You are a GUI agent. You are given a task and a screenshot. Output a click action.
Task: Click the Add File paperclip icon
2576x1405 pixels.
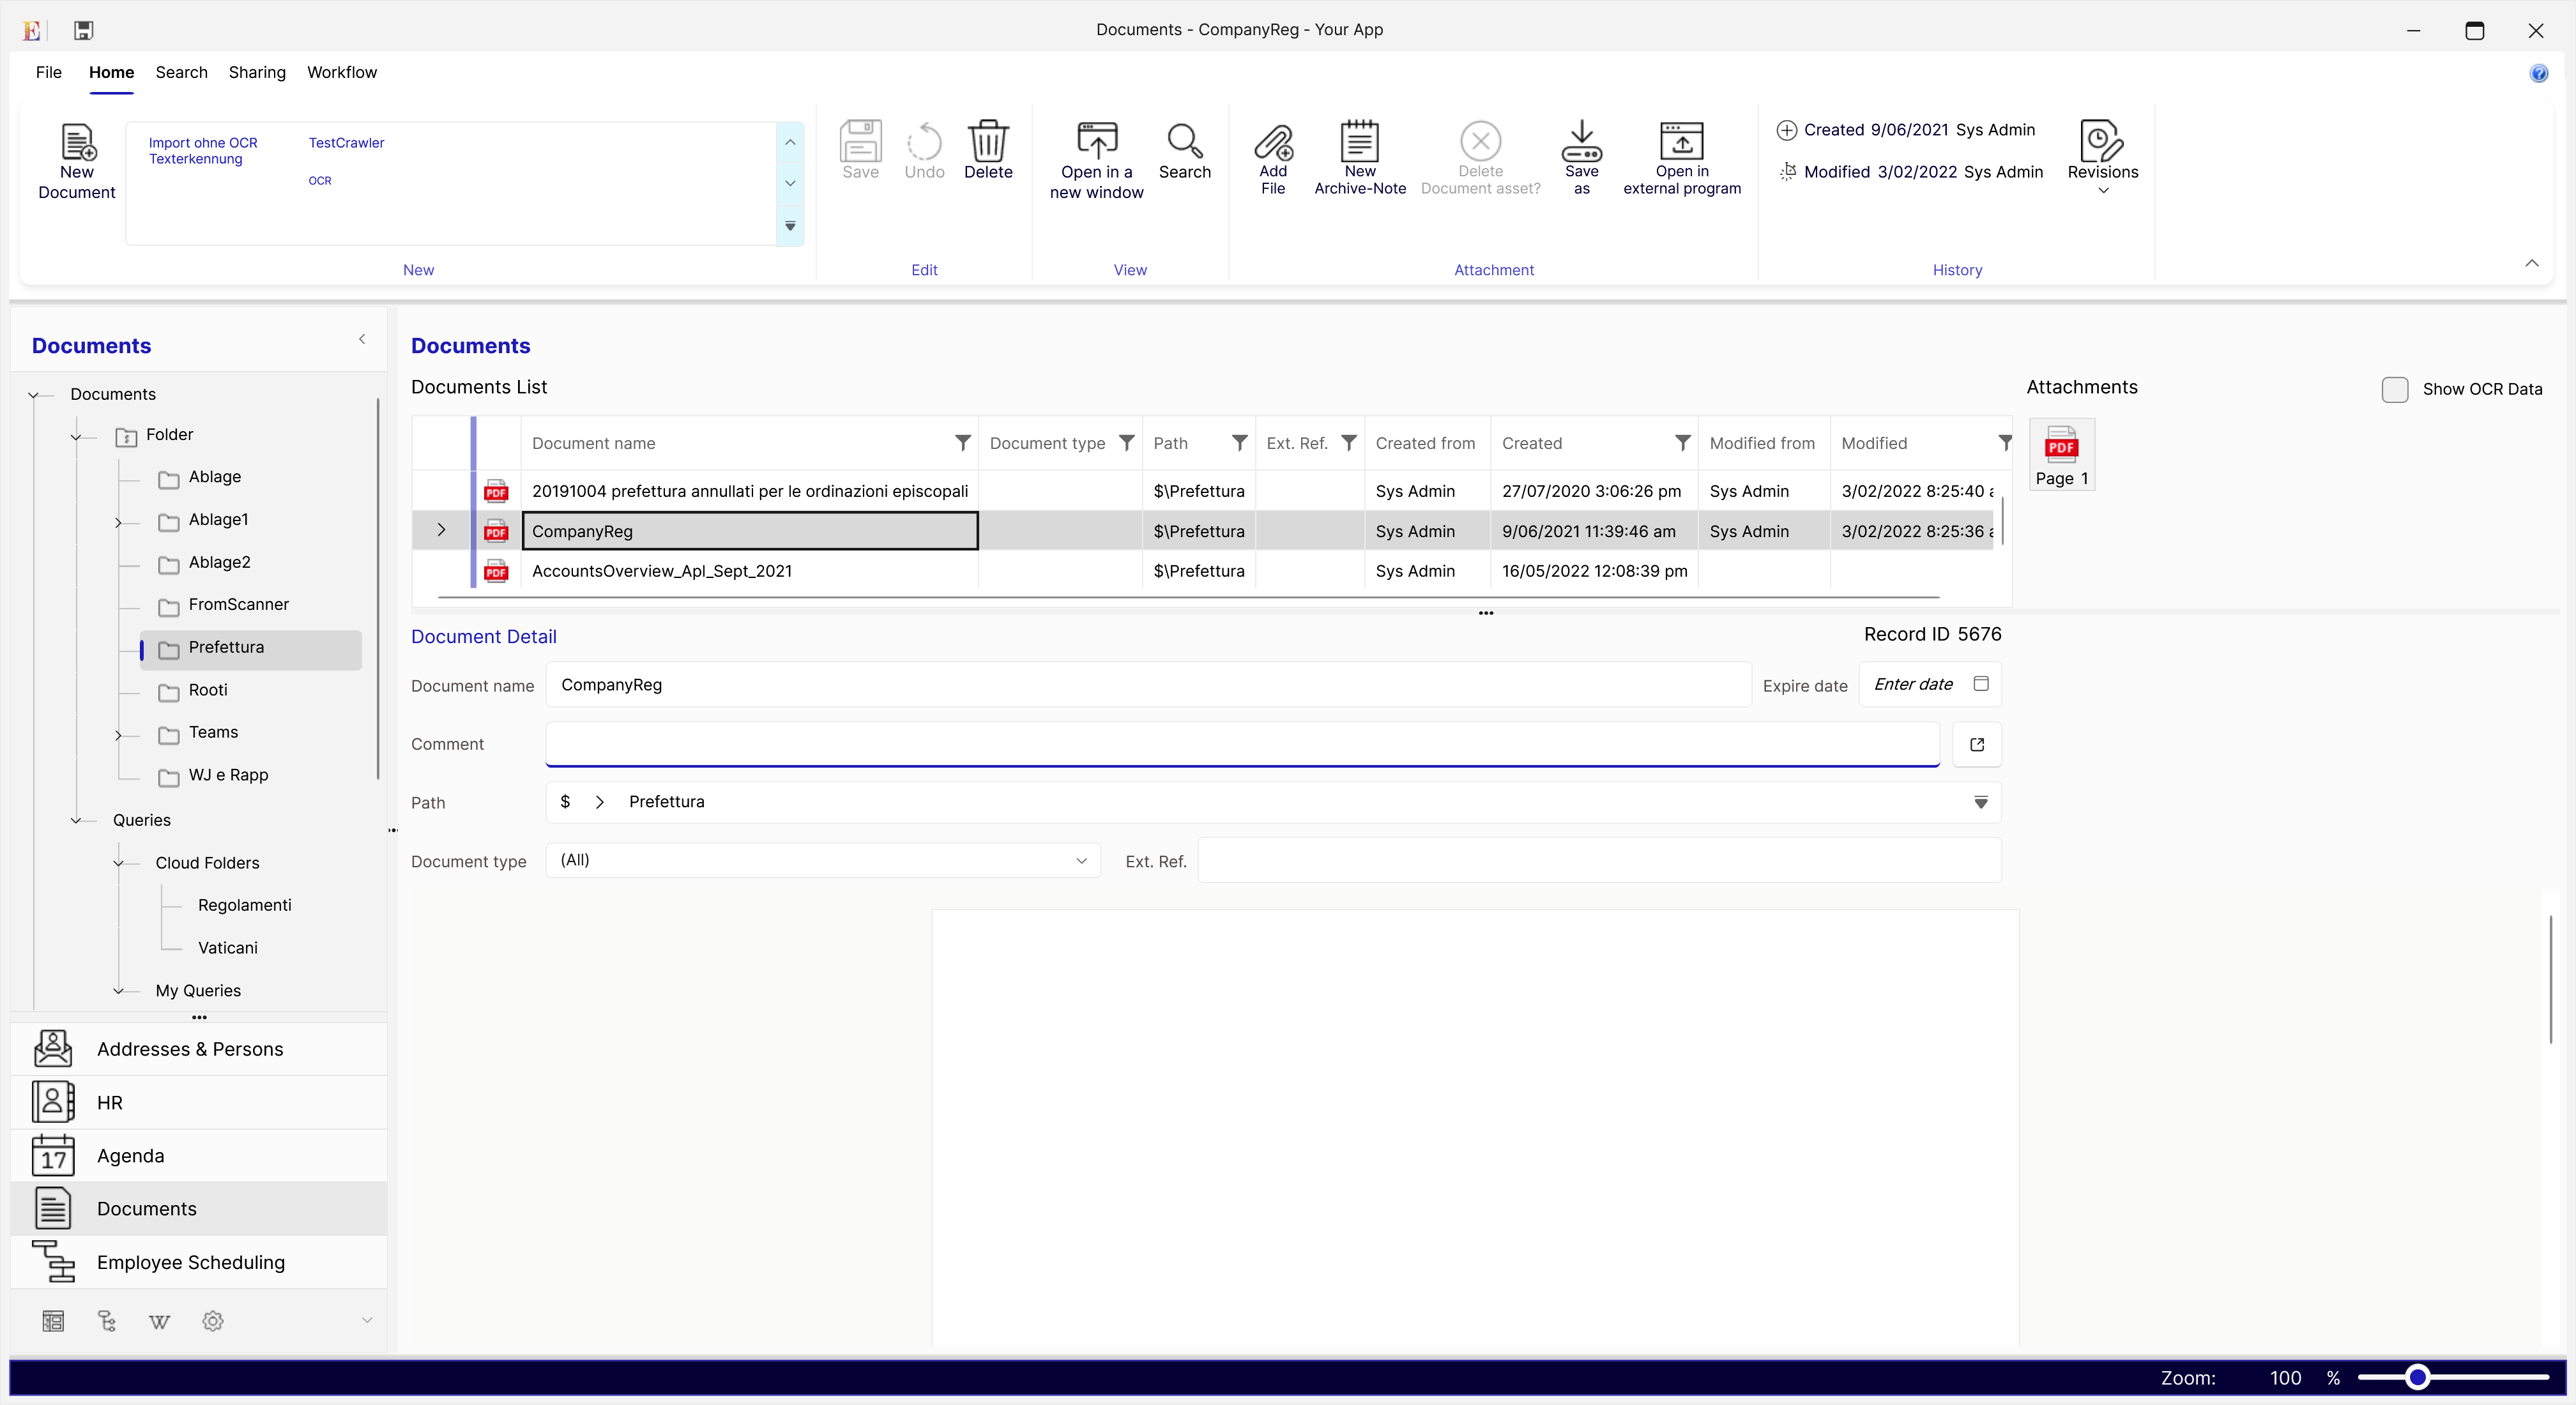click(x=1273, y=142)
